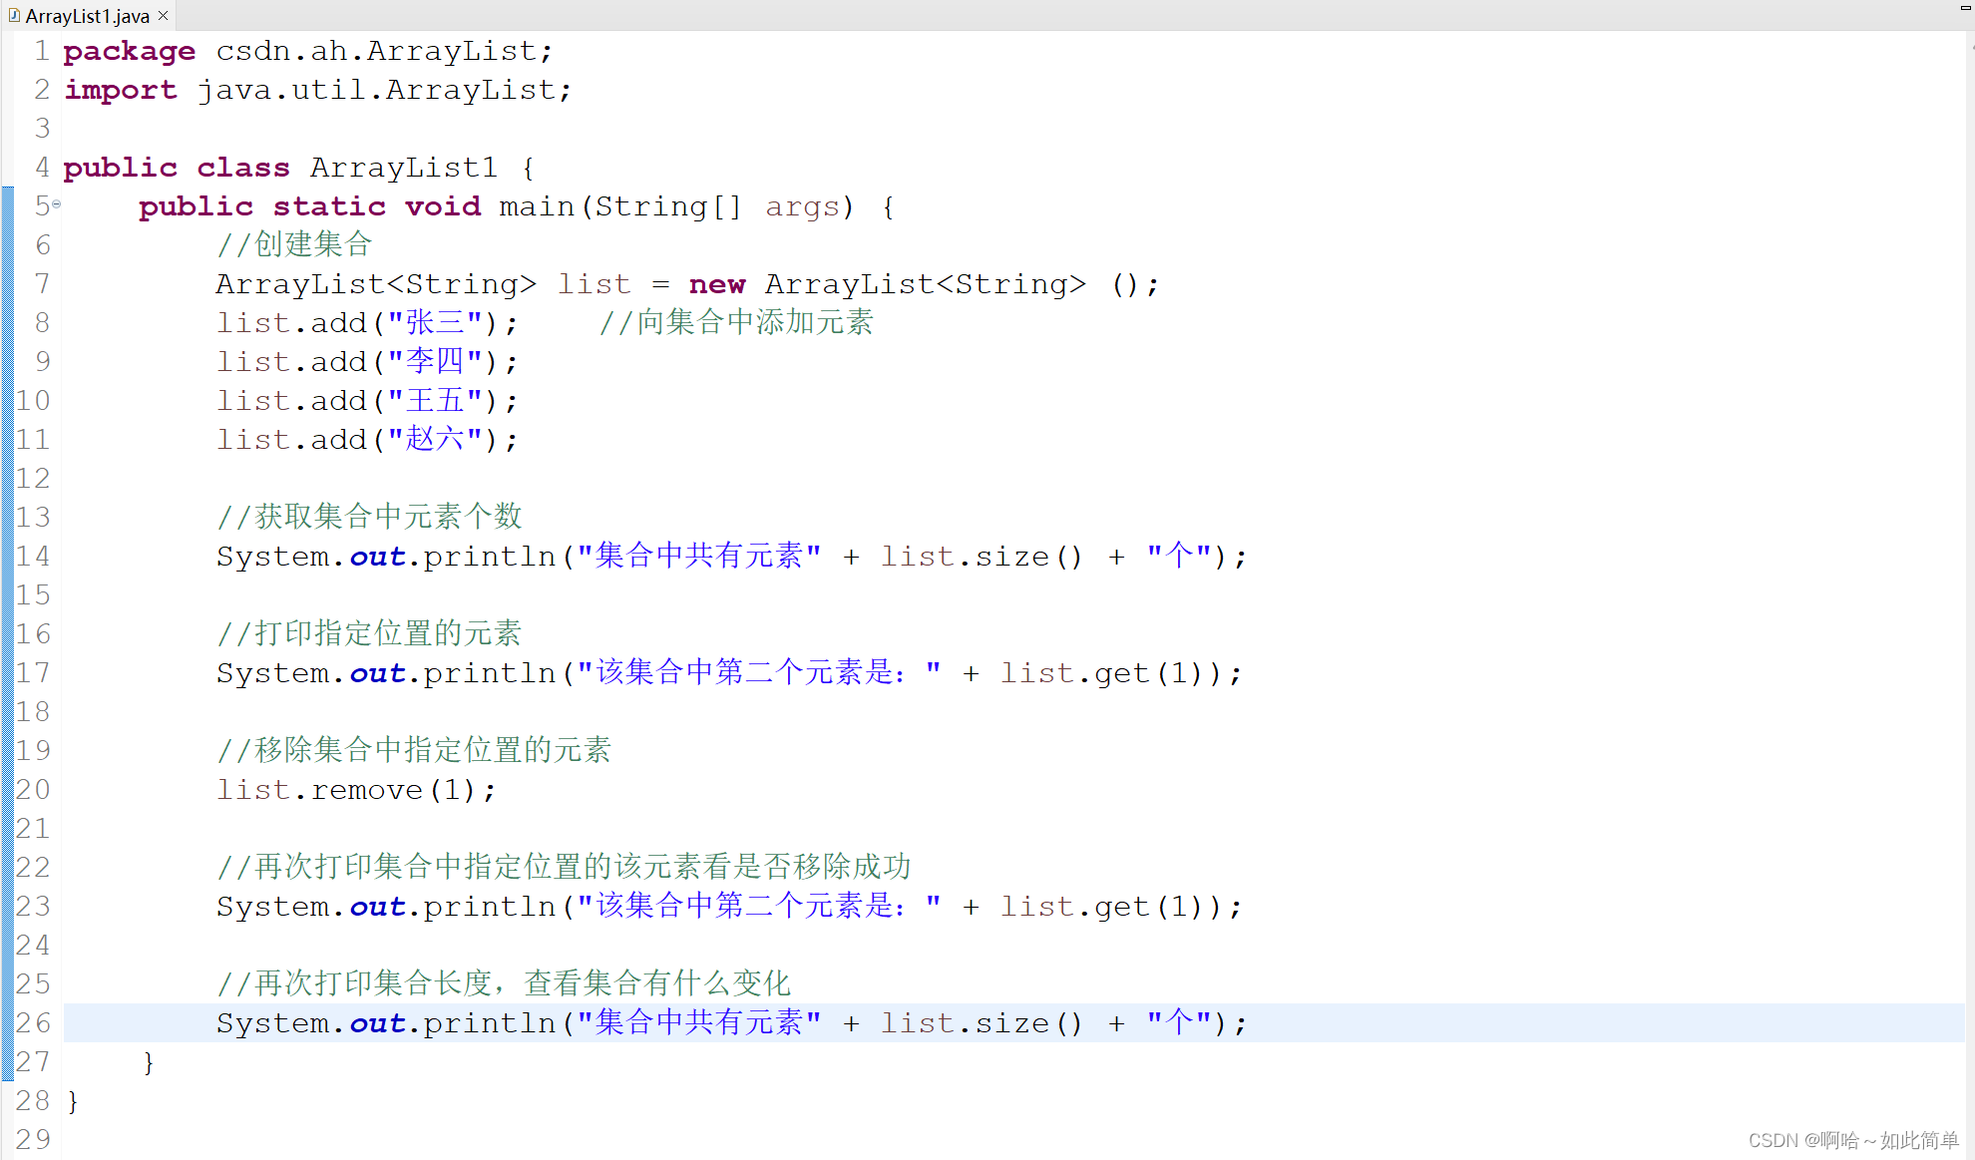Click line number 7 in the gutter
Image resolution: width=1975 pixels, height=1160 pixels.
coord(42,284)
